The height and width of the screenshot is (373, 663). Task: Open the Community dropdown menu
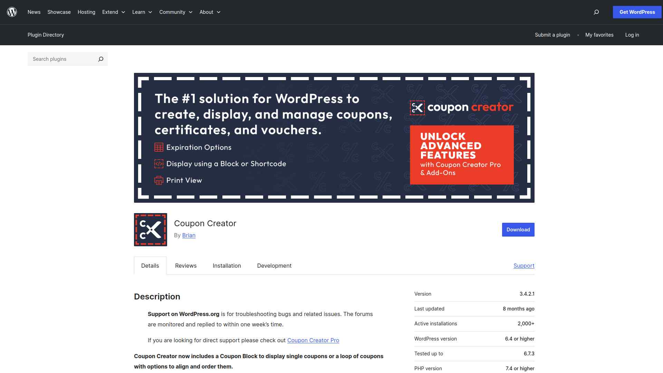point(176,12)
